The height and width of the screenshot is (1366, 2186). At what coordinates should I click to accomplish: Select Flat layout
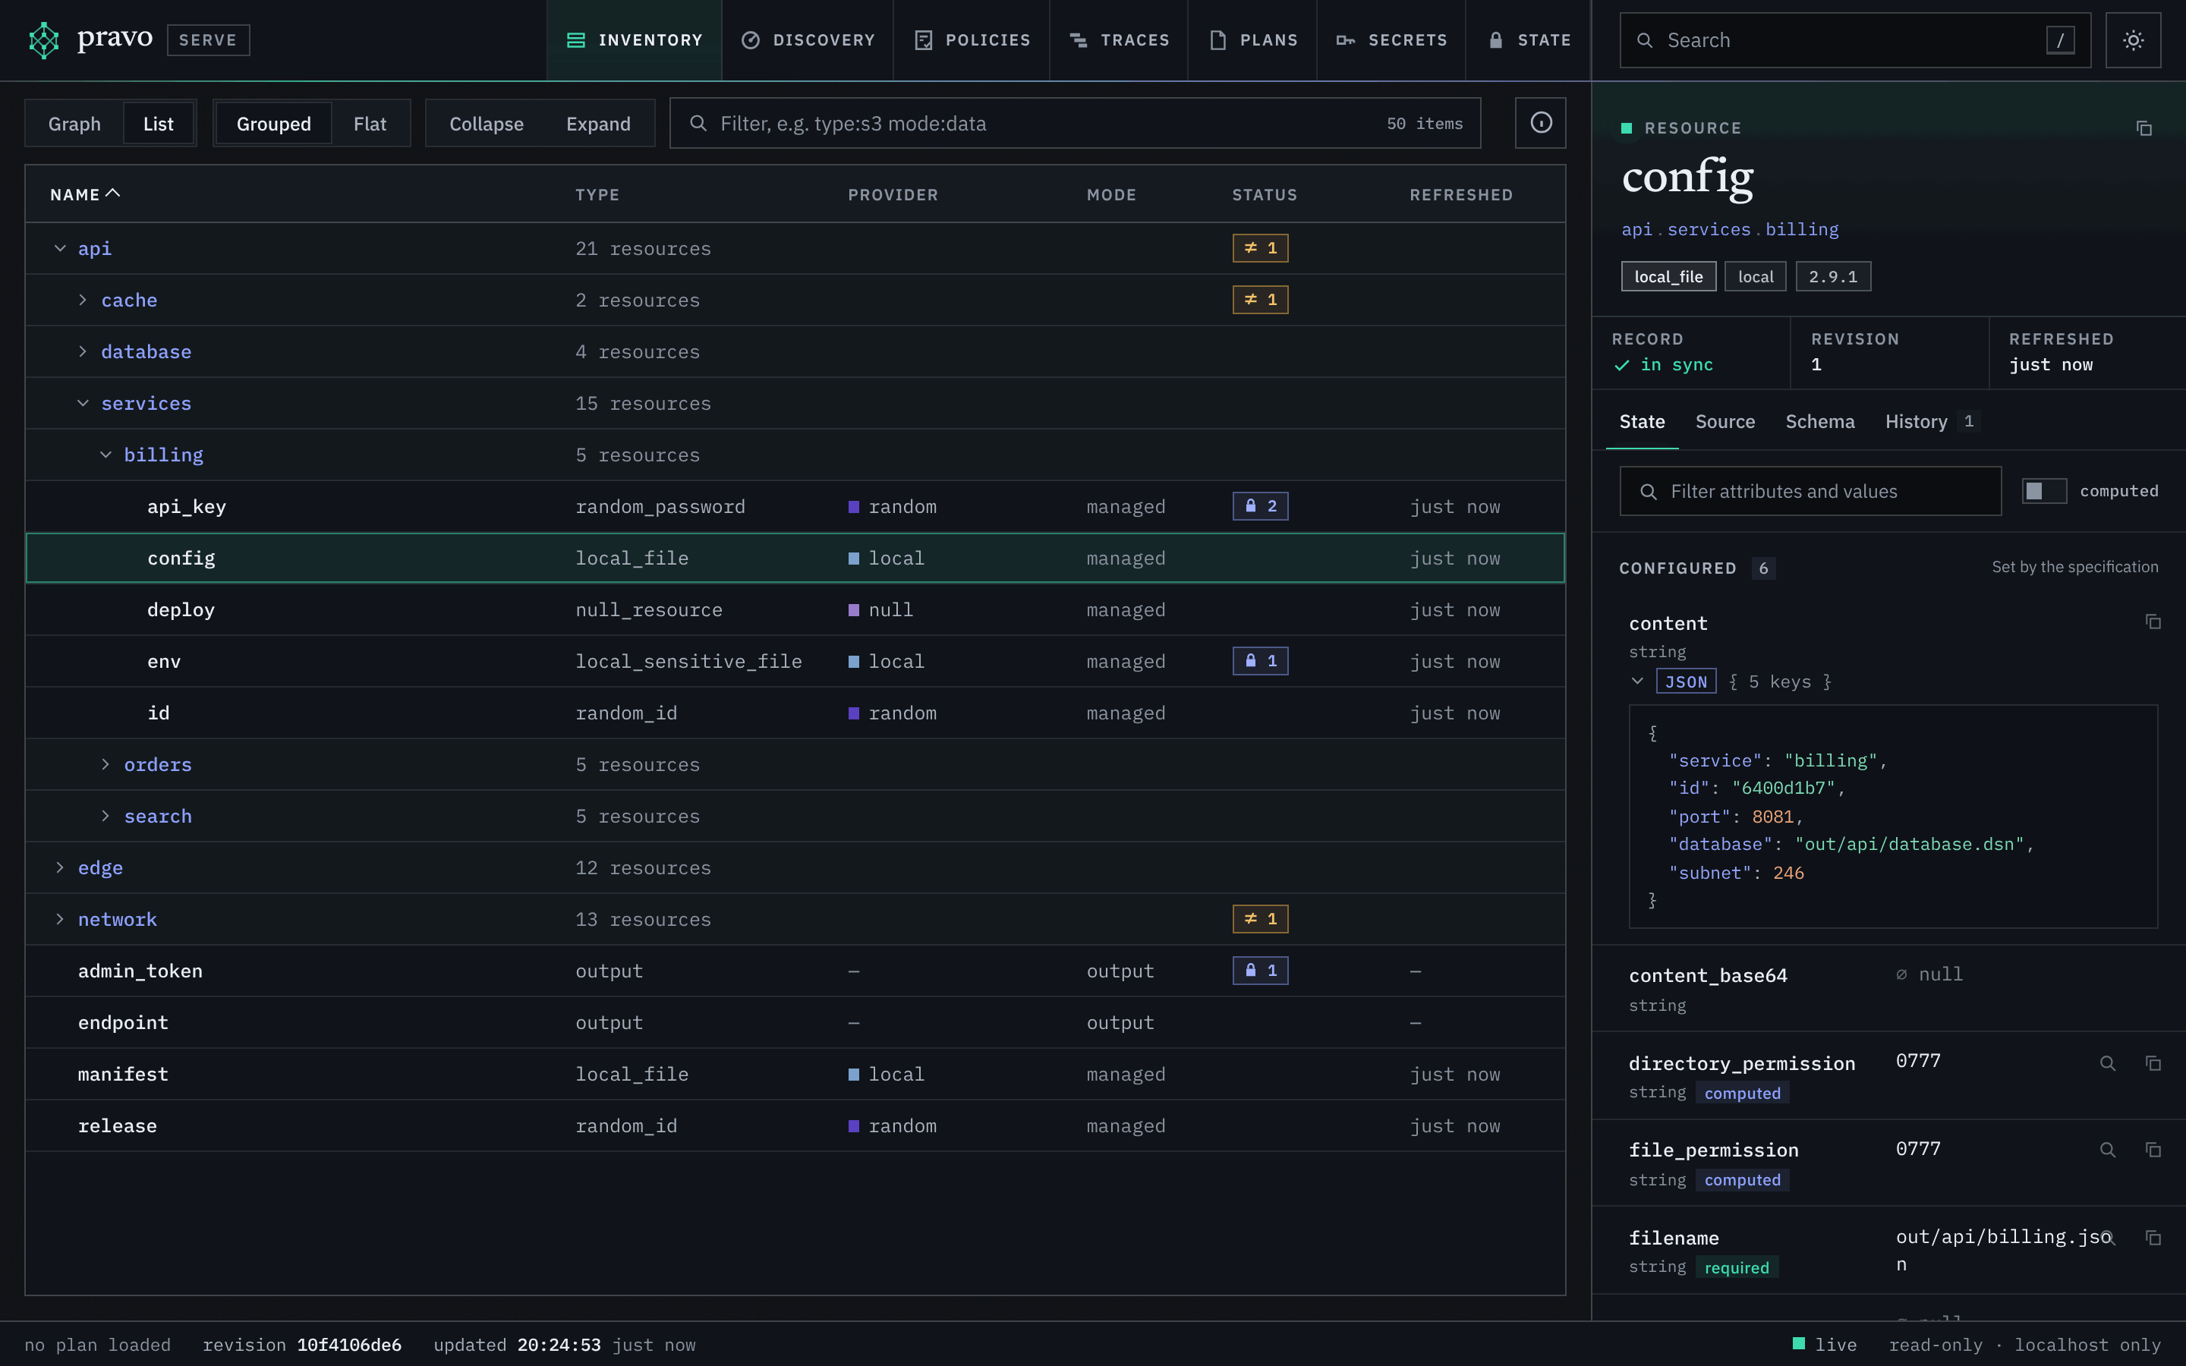(x=370, y=124)
